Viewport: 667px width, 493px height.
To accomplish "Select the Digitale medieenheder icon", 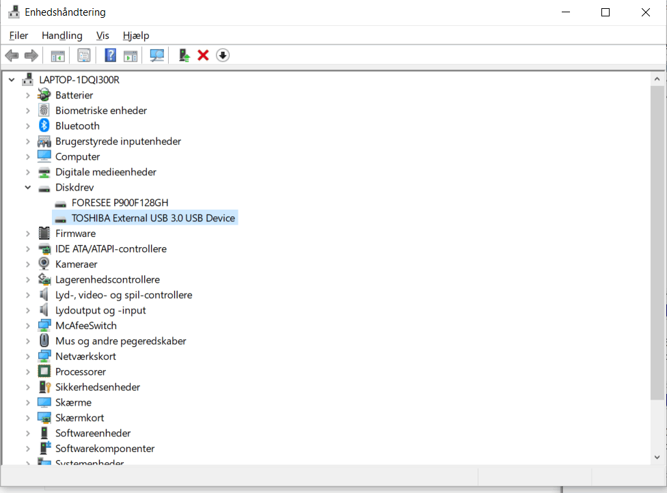I will pyautogui.click(x=44, y=172).
